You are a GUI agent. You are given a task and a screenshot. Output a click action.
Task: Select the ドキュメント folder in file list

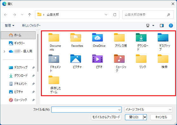coord(54,59)
